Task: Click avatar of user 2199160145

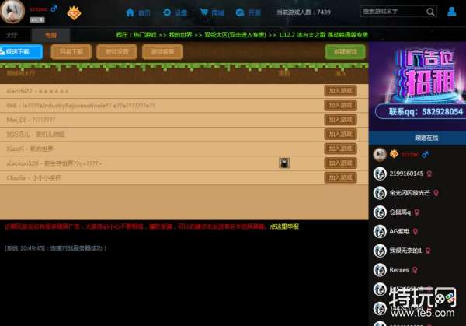Action: point(380,173)
